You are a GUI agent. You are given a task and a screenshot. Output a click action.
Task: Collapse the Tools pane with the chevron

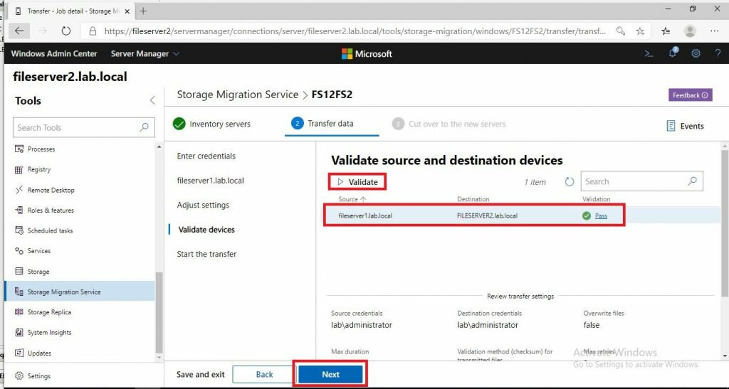152,100
